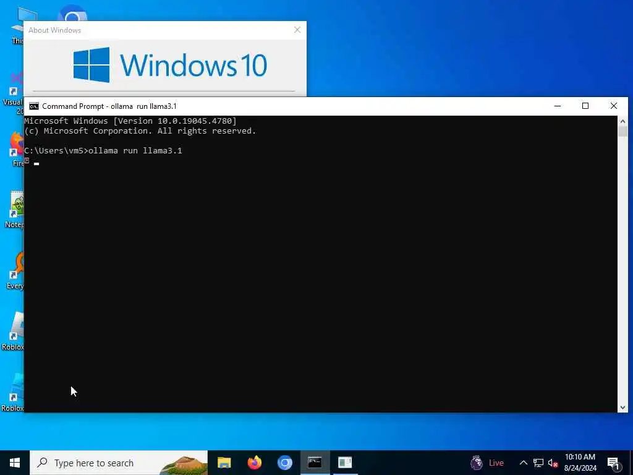Open the Windows Start menu
This screenshot has height=475, width=633.
15,463
